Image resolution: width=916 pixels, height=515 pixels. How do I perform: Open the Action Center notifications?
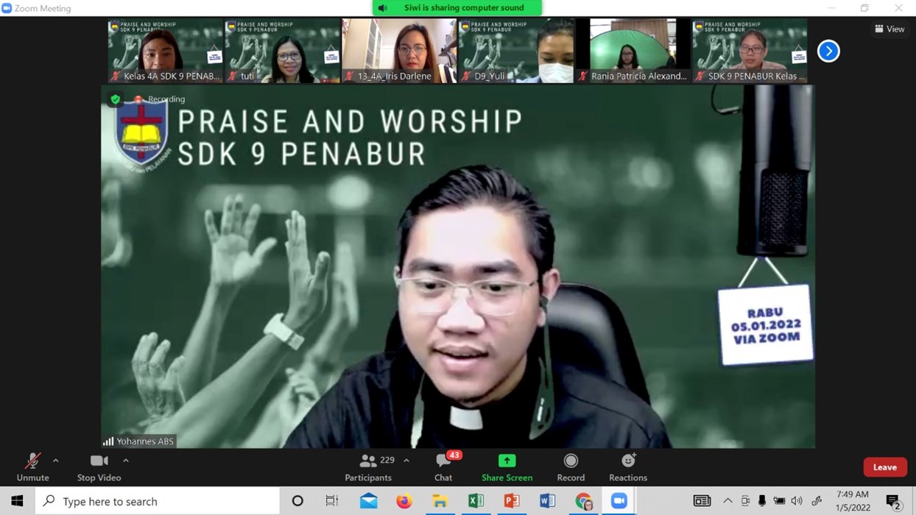click(893, 501)
